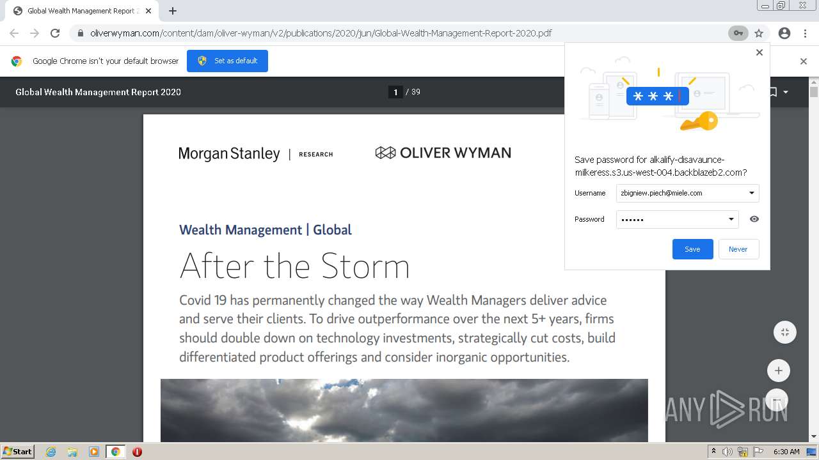Dismiss the default browser infobar
819x460 pixels.
tap(804, 61)
